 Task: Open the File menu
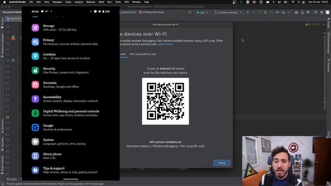tap(31, 2)
